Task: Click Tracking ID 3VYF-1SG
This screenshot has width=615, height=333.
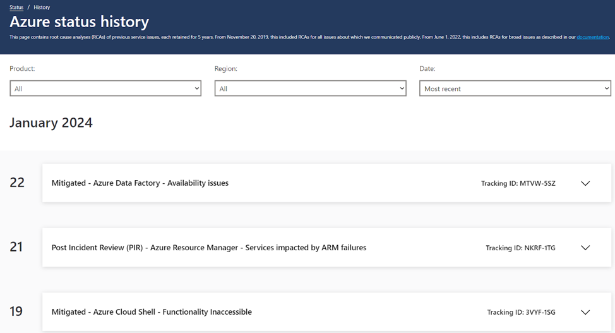Action: 521,313
